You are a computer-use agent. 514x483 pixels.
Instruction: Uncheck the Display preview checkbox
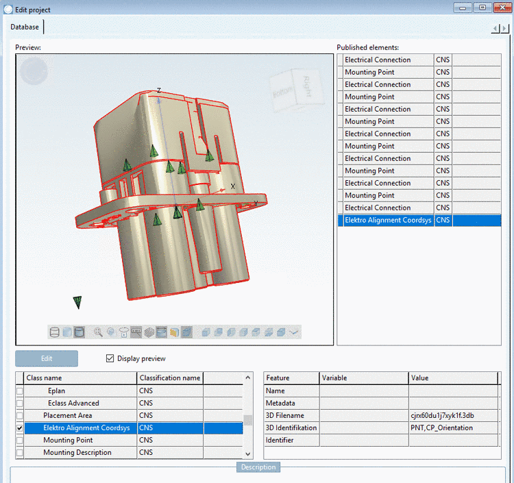[x=110, y=358]
